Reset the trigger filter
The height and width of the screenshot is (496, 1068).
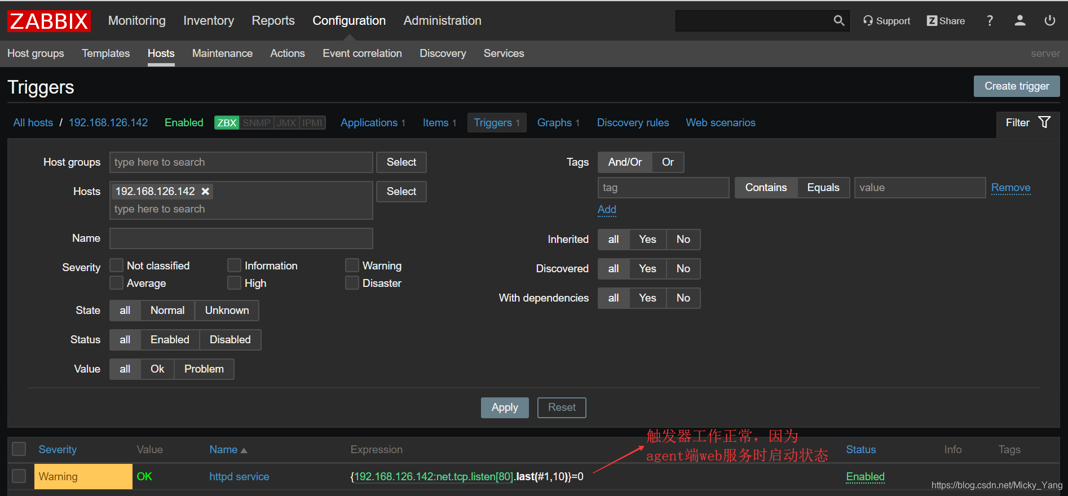[562, 408]
